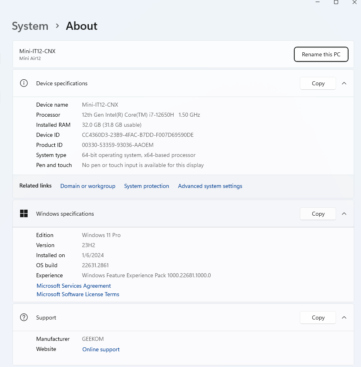Click the Installed RAM label

click(53, 125)
